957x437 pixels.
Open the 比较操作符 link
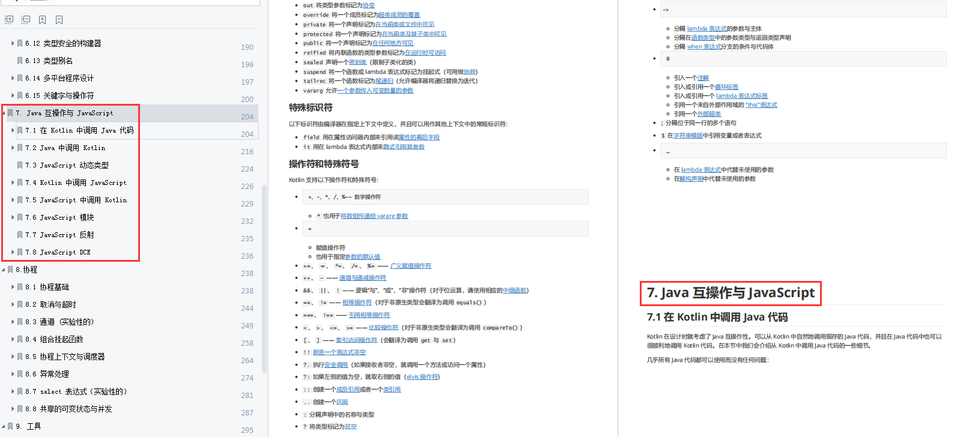point(383,328)
